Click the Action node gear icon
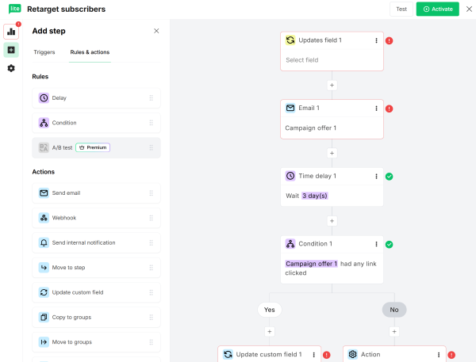The image size is (476, 362). [x=352, y=354]
